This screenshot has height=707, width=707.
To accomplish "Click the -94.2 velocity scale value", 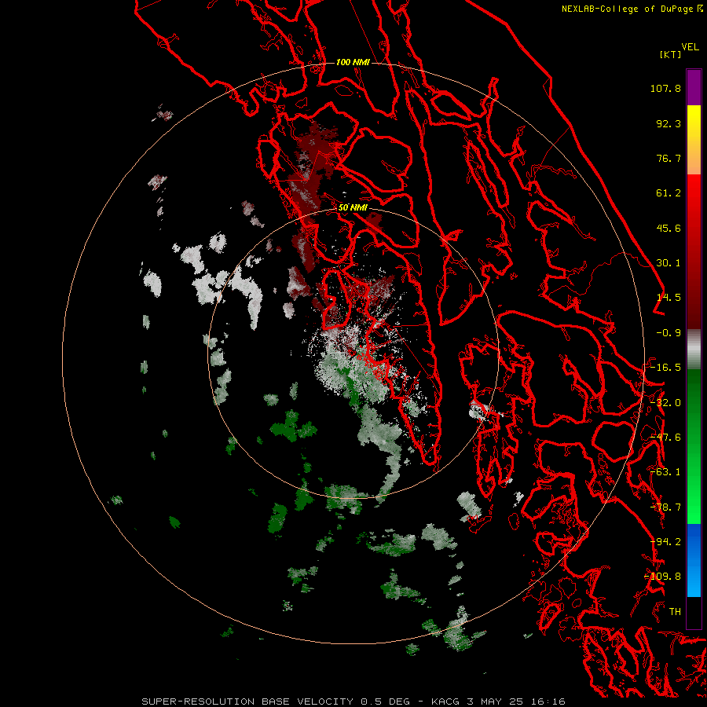I will [665, 542].
